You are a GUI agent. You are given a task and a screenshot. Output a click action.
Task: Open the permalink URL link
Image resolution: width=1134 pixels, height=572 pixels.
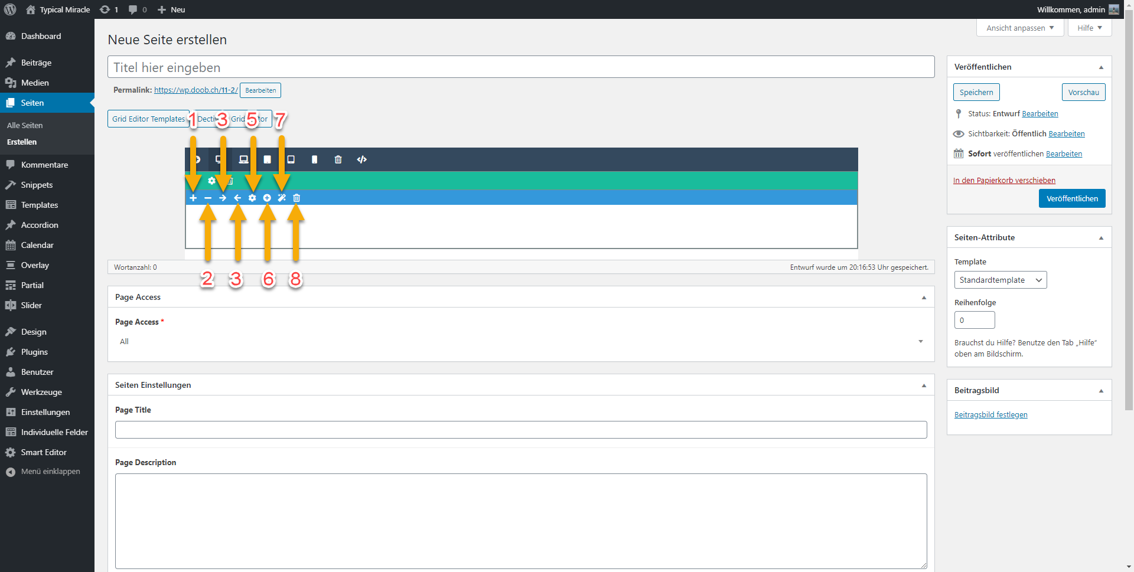pyautogui.click(x=196, y=90)
